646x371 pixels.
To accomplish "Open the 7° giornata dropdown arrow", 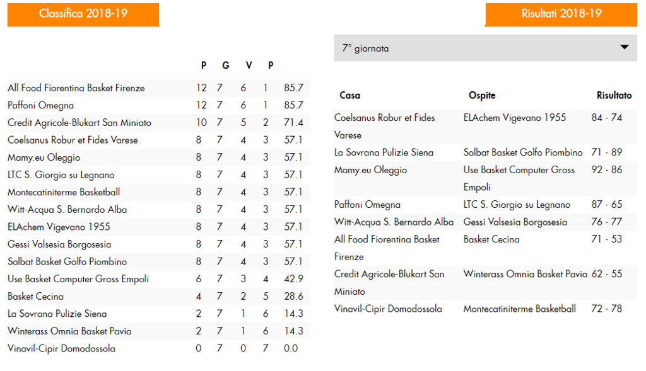I will 624,47.
